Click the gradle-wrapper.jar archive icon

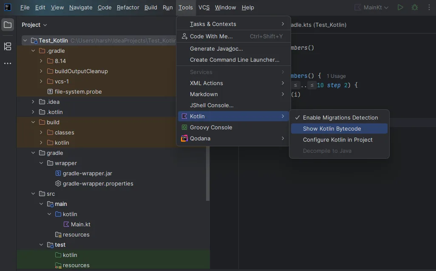tap(58, 173)
